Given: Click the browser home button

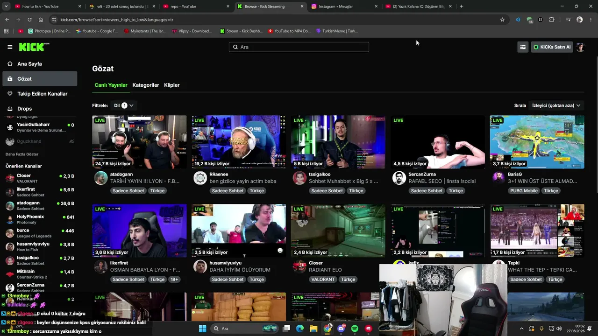Looking at the screenshot, I should coord(41,20).
